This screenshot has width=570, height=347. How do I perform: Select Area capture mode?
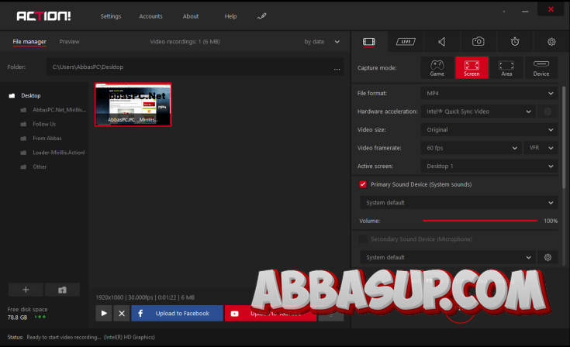click(506, 68)
